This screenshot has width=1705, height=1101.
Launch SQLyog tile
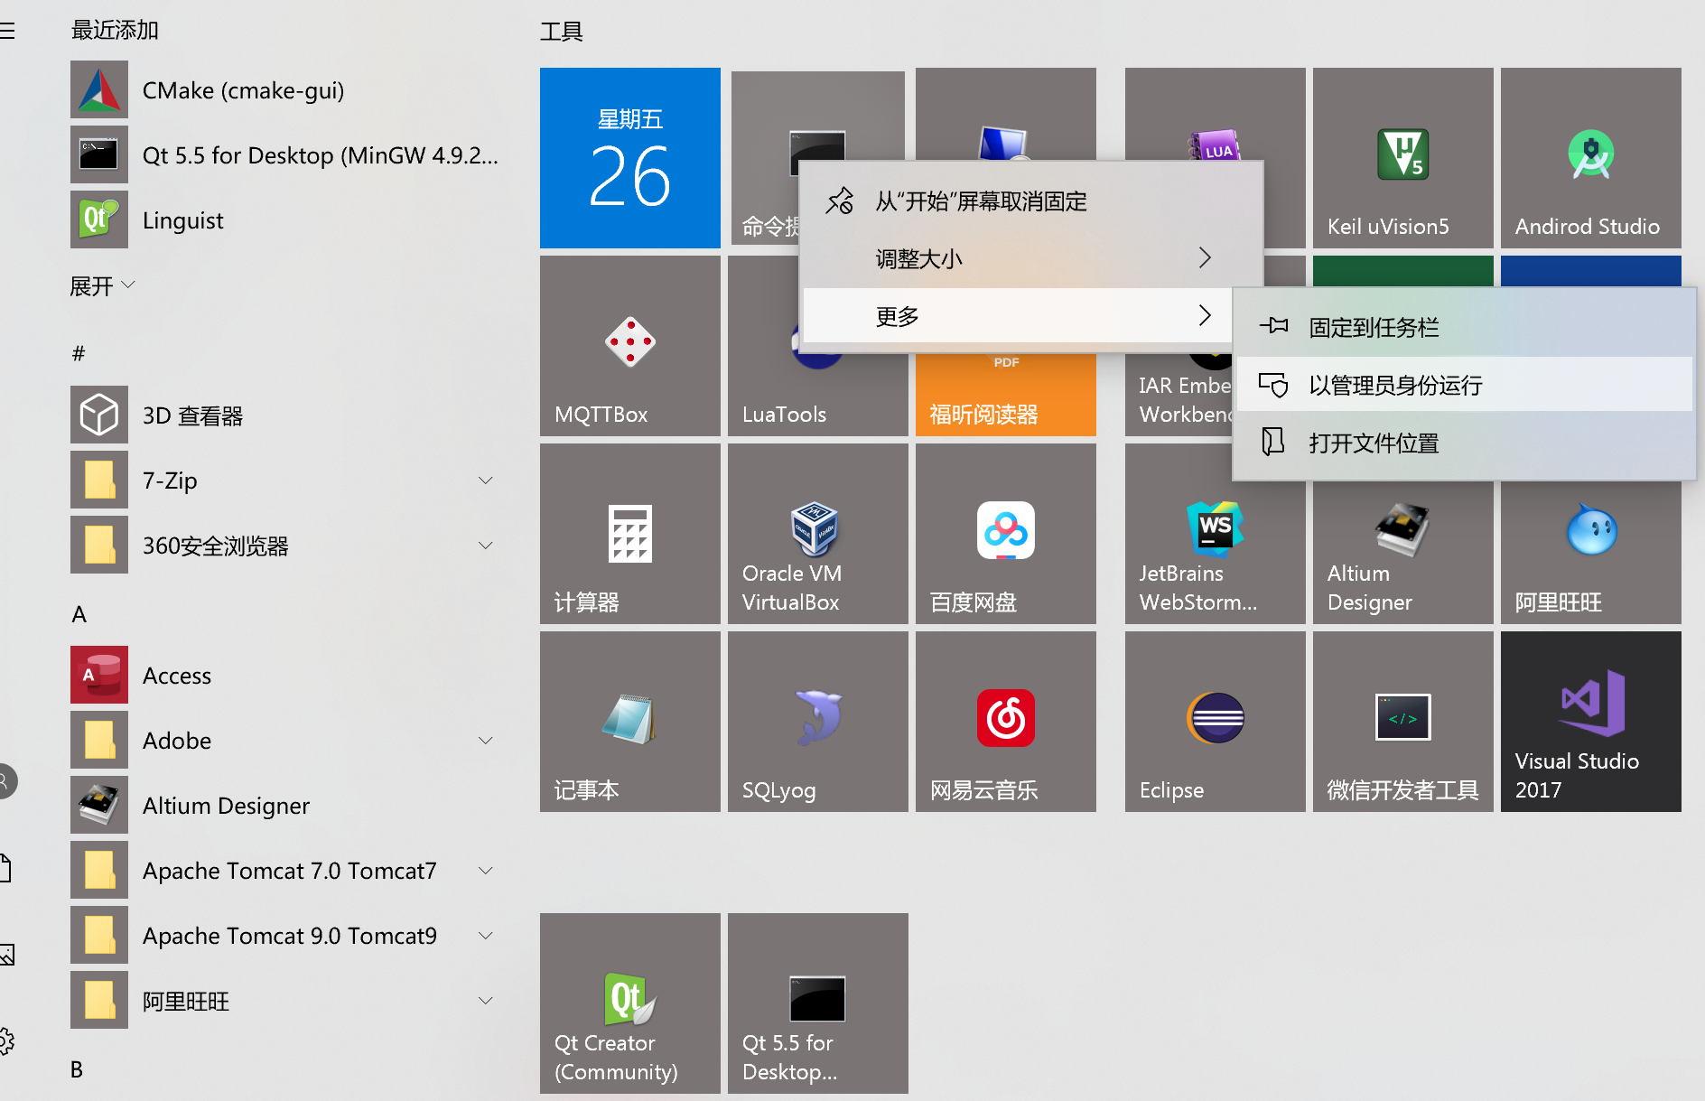coord(818,722)
